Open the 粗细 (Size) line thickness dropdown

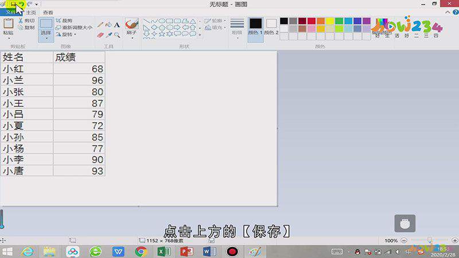tap(237, 29)
